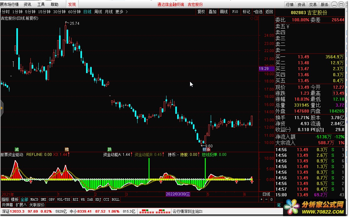
Task: Click the first market heat bar indicator
Action: tap(146, 211)
